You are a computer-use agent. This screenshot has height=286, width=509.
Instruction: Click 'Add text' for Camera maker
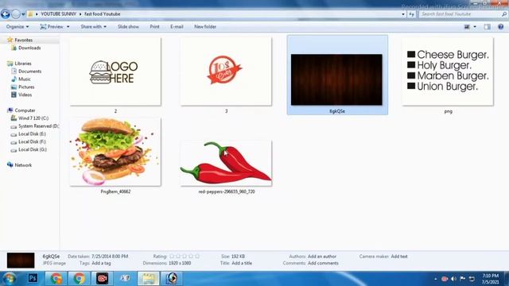coord(399,256)
